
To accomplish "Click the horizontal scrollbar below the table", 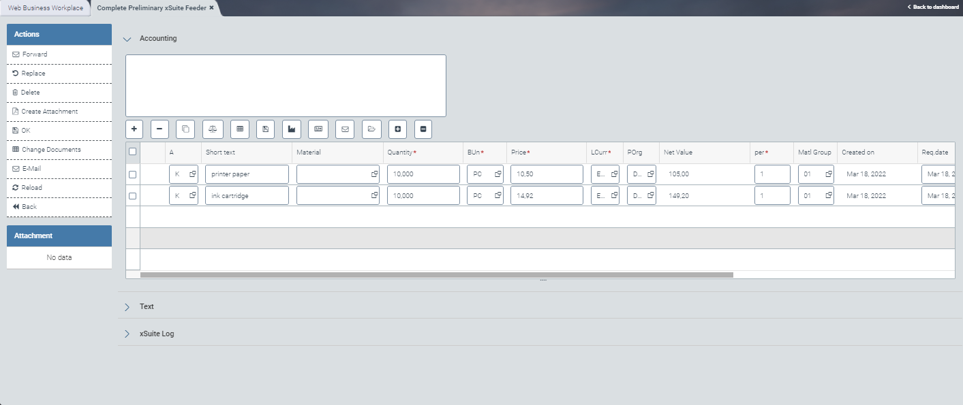I will 436,275.
